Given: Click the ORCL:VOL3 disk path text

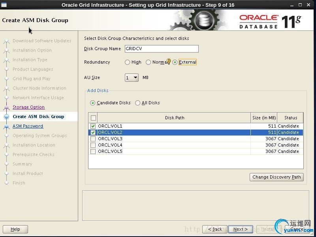Looking at the screenshot, I should coord(110,139).
